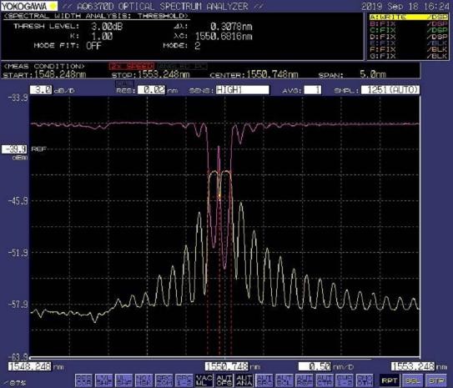453x388 pixels.
Task: Click the AUT CTR indicator
Action: click(x=325, y=380)
